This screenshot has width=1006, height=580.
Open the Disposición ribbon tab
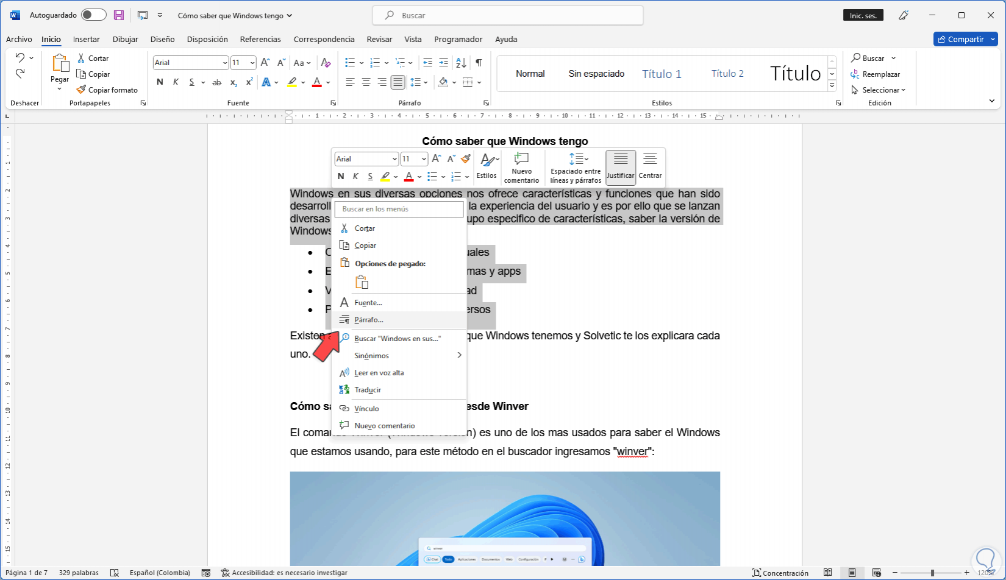click(x=207, y=39)
